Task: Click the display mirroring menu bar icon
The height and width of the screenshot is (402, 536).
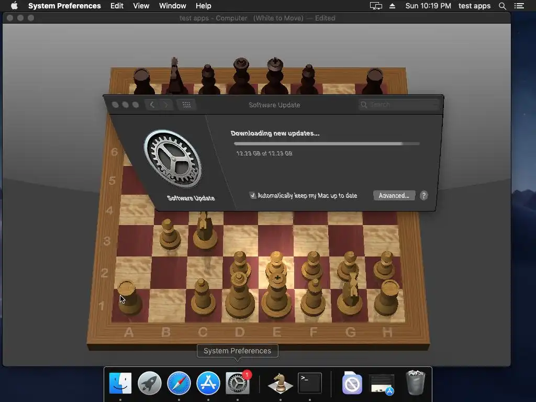Action: (x=376, y=6)
